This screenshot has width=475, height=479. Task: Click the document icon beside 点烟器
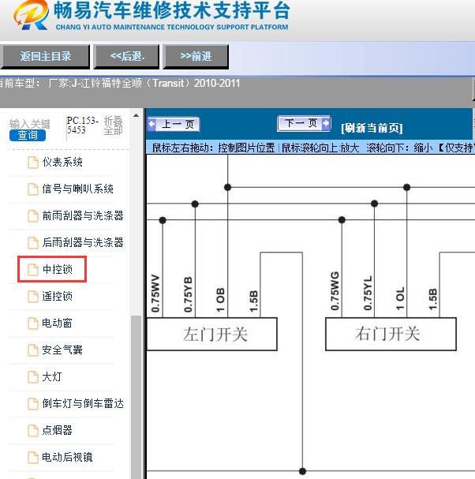click(x=32, y=430)
